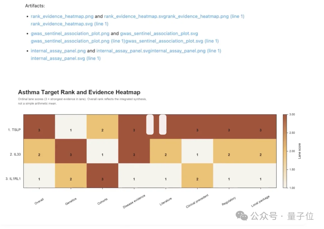Click the Lane score color bar

tap(285, 151)
